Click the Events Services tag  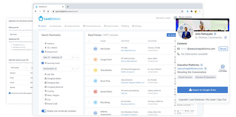185,77
